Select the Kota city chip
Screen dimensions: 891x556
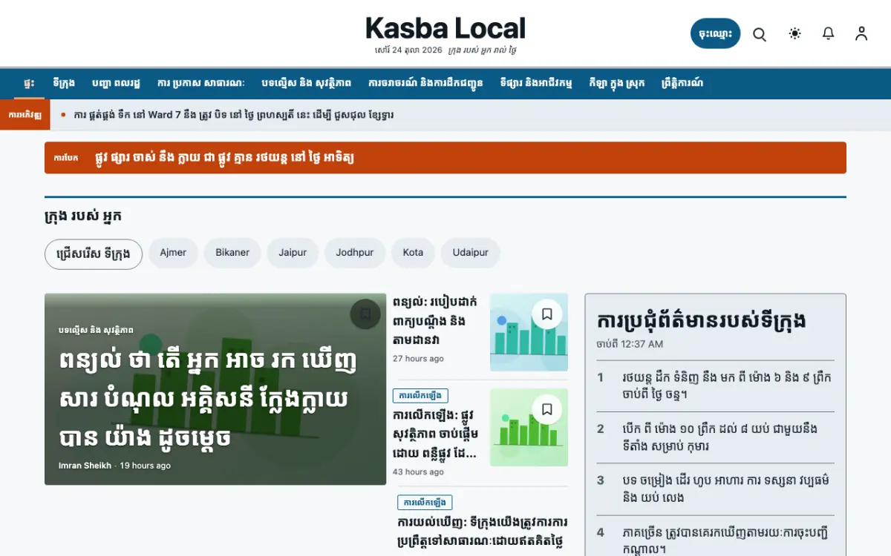tap(413, 253)
